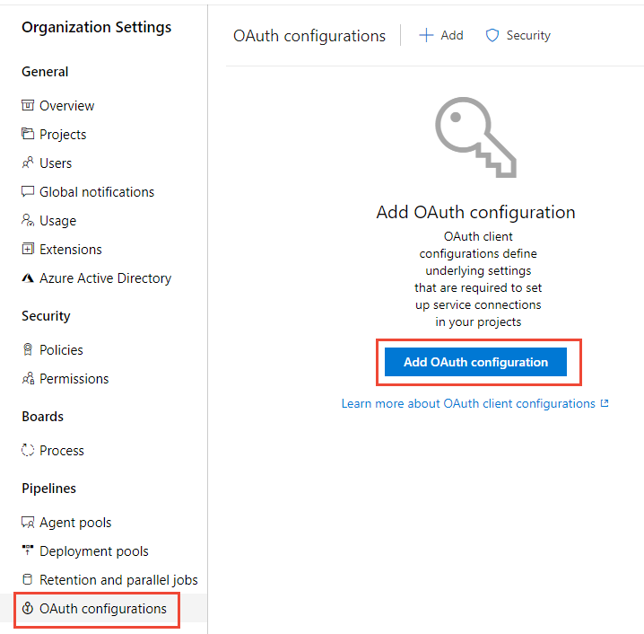
Task: Click the shield icon next to Security
Action: [x=492, y=35]
